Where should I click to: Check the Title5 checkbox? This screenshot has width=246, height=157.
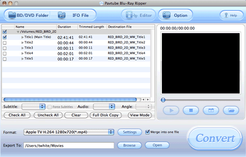click(5, 59)
